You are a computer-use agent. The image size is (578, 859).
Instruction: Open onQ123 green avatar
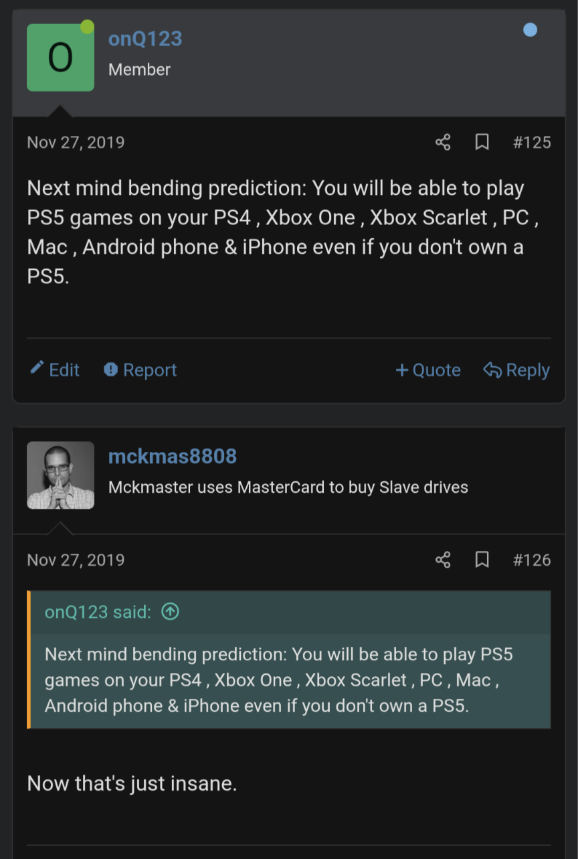60,58
